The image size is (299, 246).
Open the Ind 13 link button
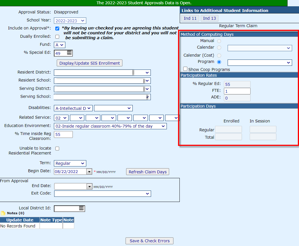pyautogui.click(x=209, y=18)
